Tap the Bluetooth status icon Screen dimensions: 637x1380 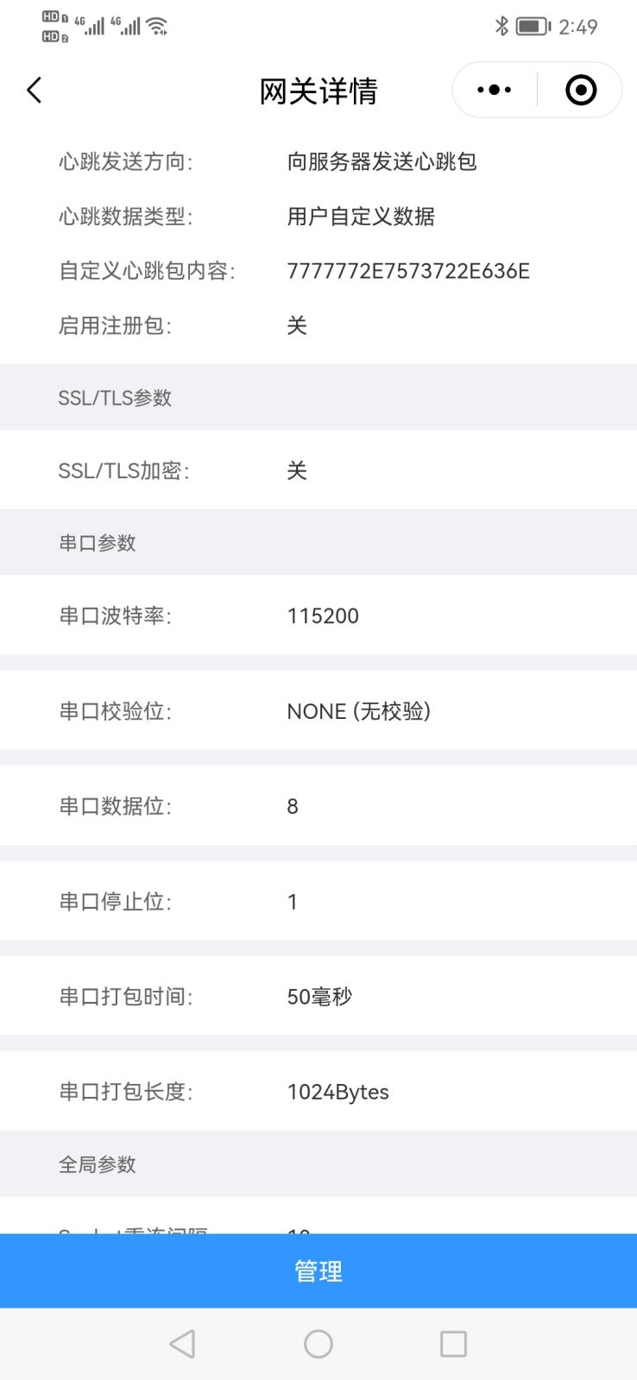(501, 27)
